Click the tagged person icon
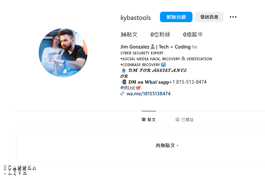Viewport: 265px width, 179px height. [178, 119]
